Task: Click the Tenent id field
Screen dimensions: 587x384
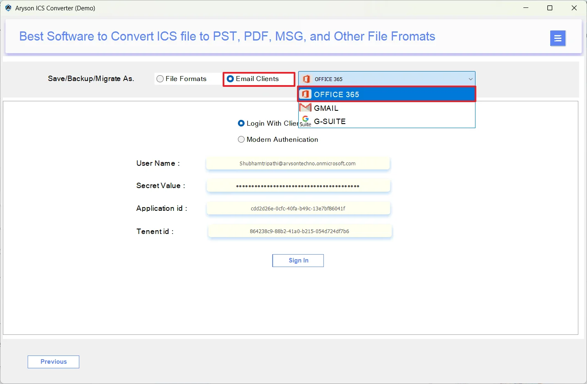Action: pyautogui.click(x=300, y=231)
